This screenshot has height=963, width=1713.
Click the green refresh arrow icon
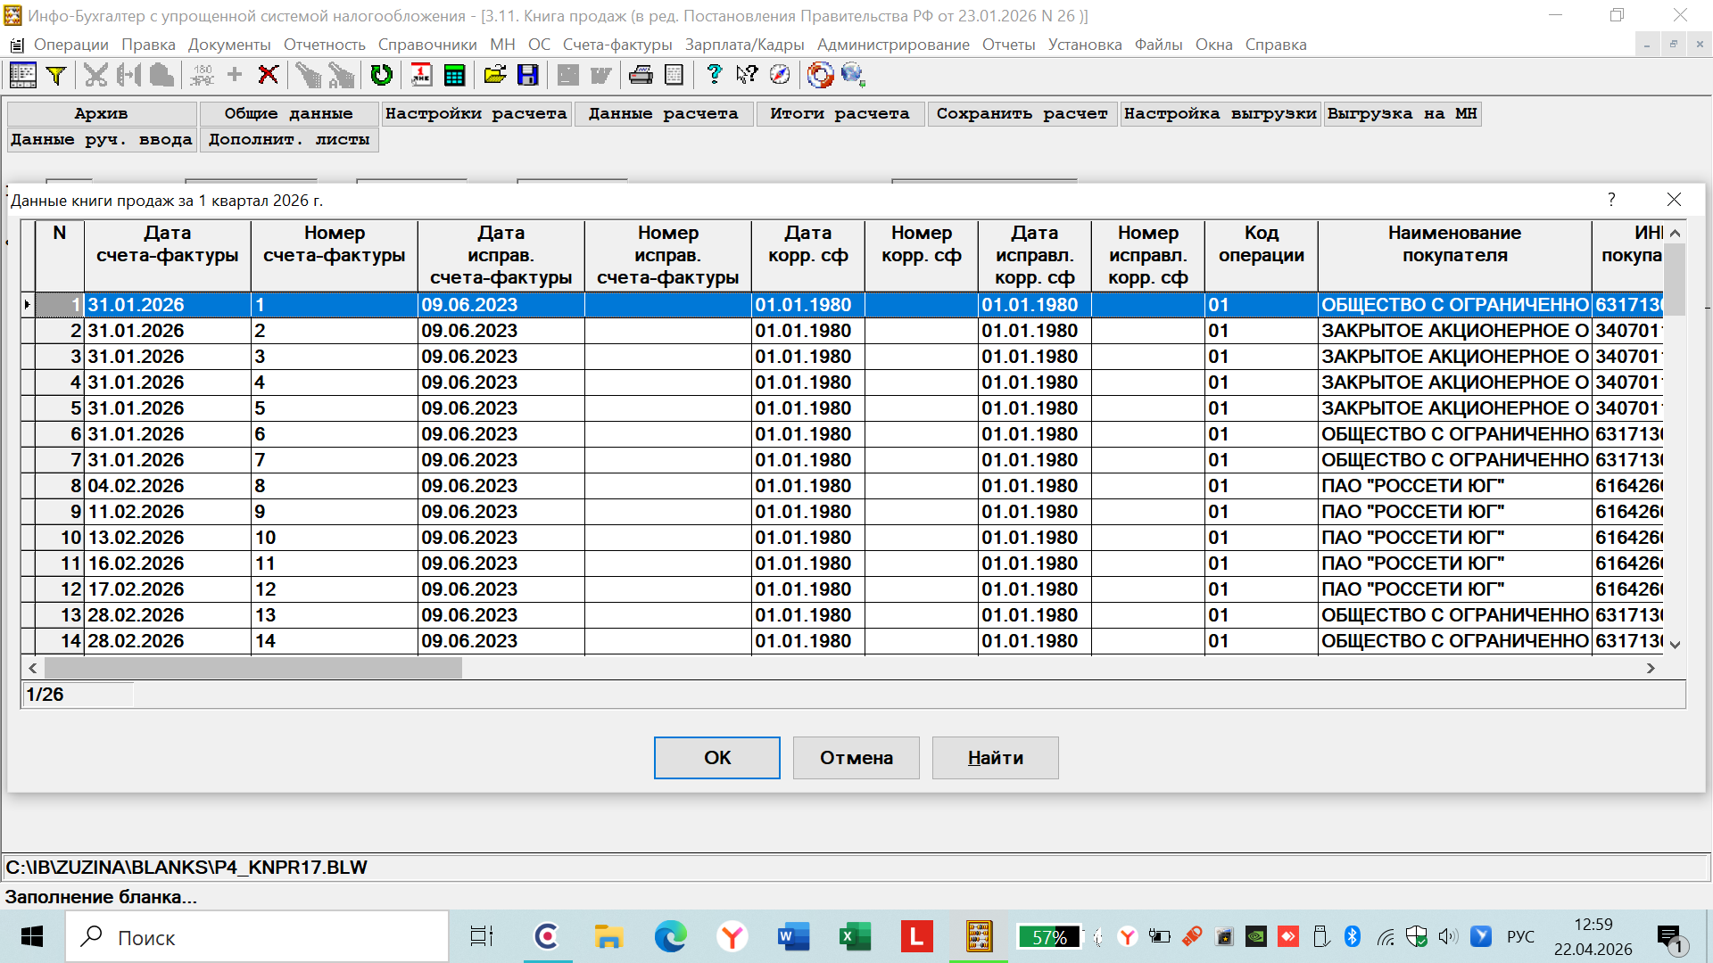[x=381, y=76]
